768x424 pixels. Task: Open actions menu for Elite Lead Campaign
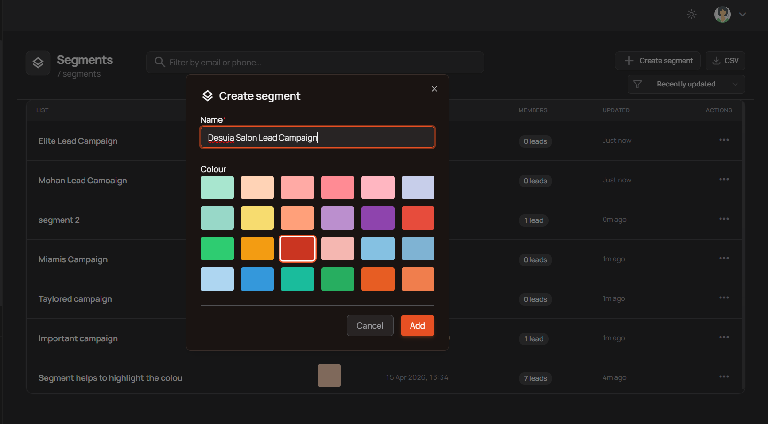point(724,140)
